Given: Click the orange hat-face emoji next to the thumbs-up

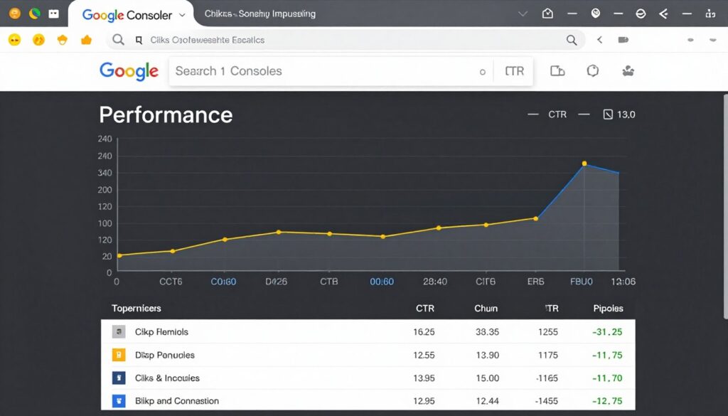Looking at the screenshot, I should [x=63, y=41].
